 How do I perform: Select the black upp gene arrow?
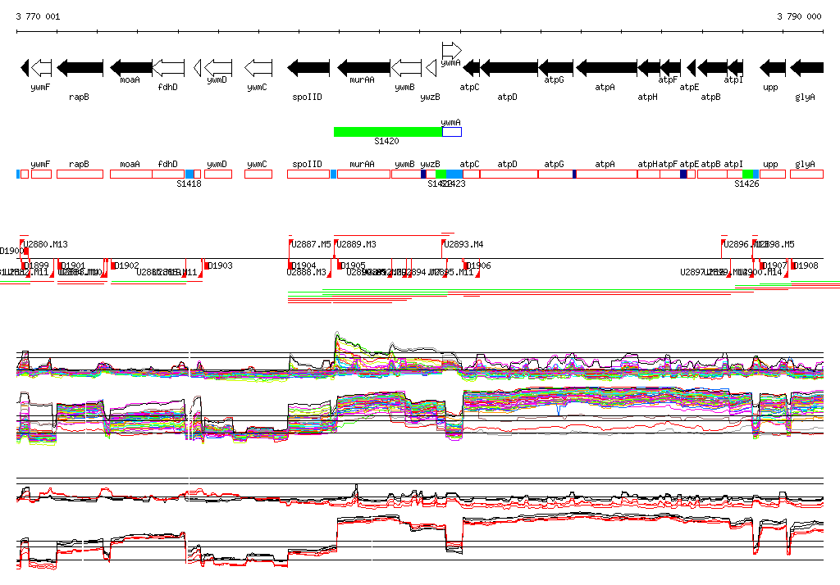[x=773, y=68]
